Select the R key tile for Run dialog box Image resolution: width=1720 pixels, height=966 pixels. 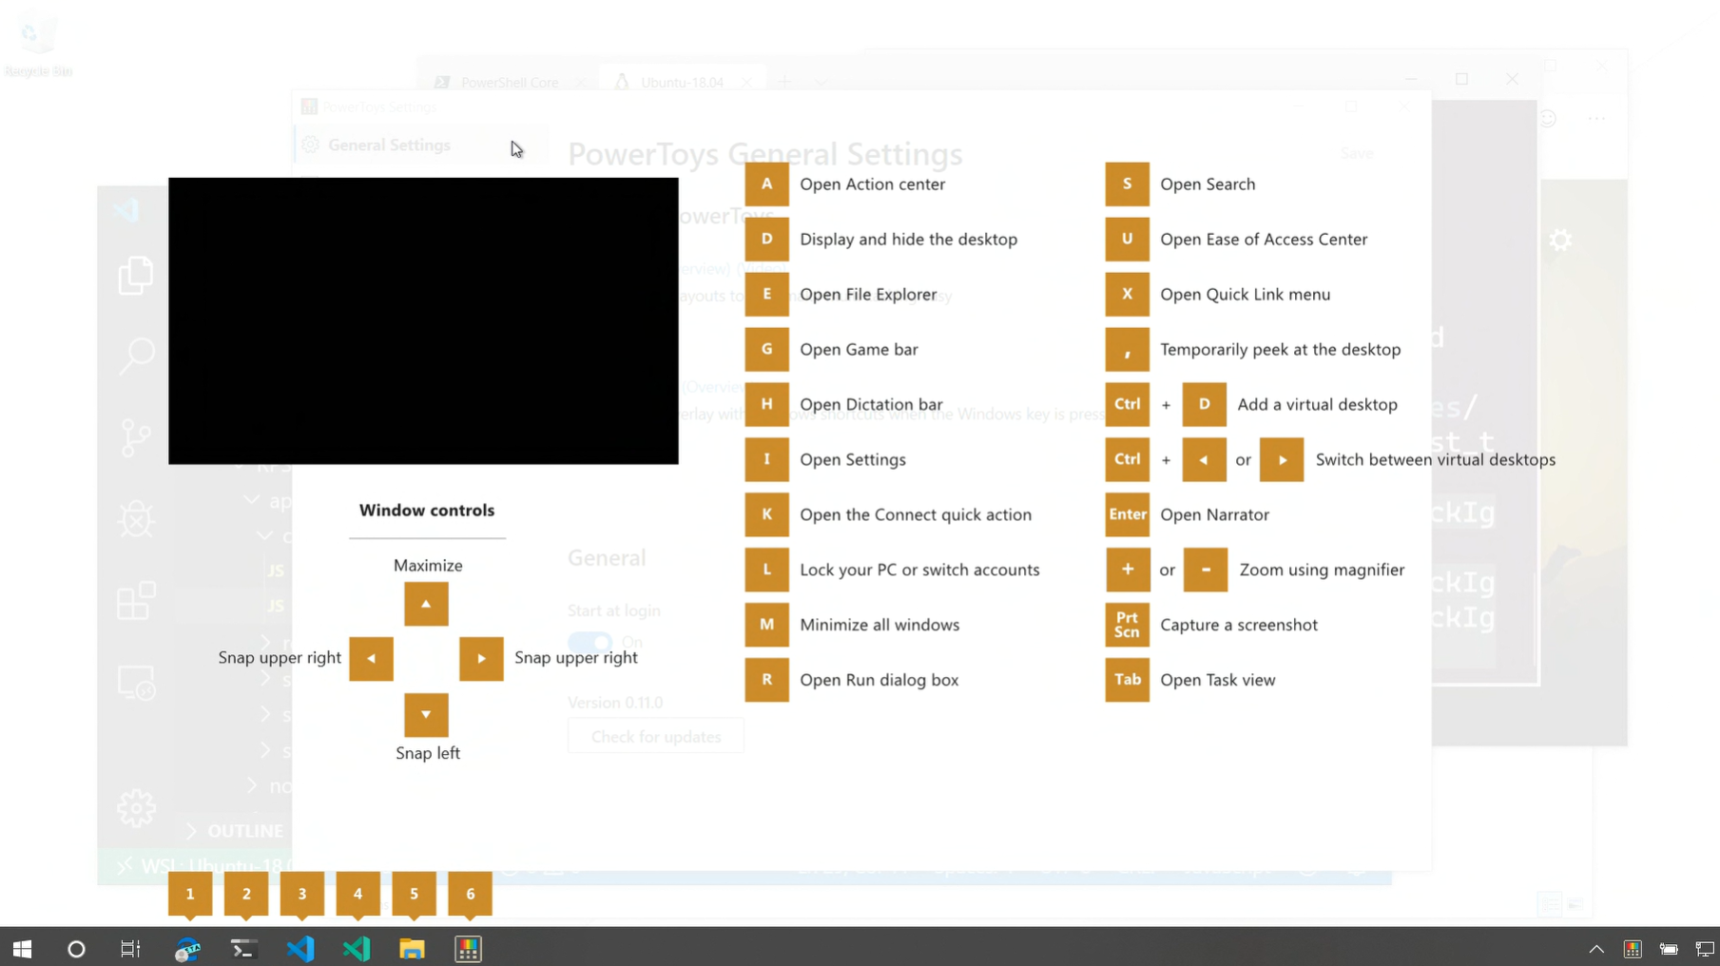pyautogui.click(x=766, y=680)
